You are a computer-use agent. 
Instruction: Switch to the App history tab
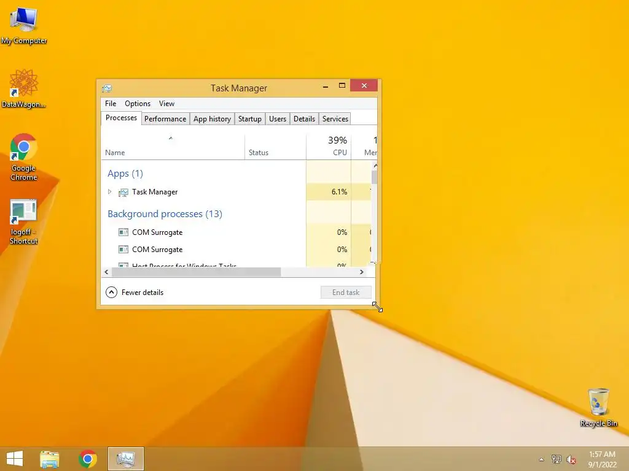click(212, 119)
